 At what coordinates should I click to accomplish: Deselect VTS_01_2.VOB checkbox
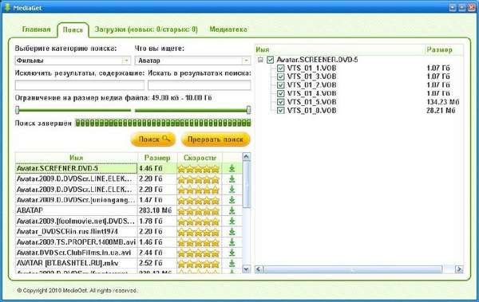pos(280,85)
